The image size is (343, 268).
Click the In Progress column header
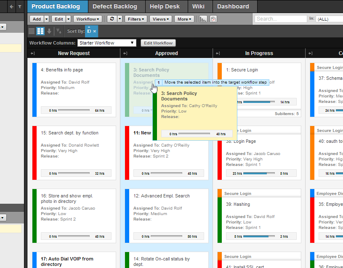(x=259, y=53)
